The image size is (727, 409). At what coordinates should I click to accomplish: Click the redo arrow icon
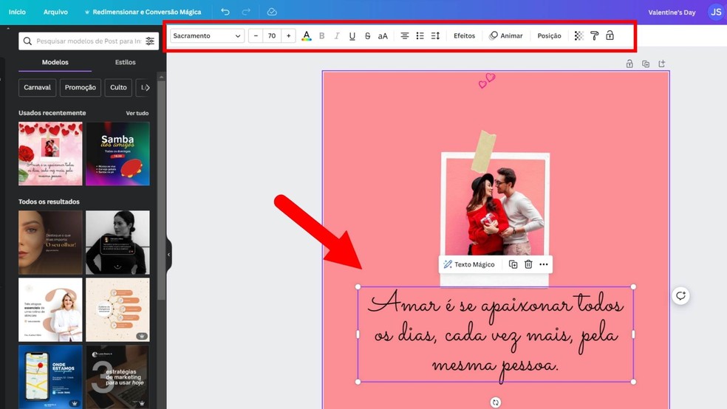click(246, 12)
